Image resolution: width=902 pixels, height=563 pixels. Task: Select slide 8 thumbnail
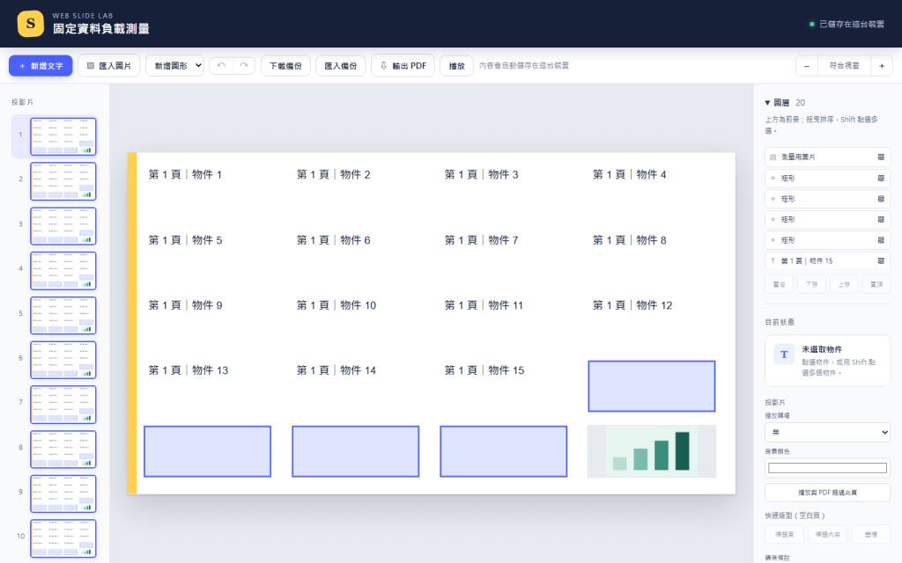(x=63, y=450)
